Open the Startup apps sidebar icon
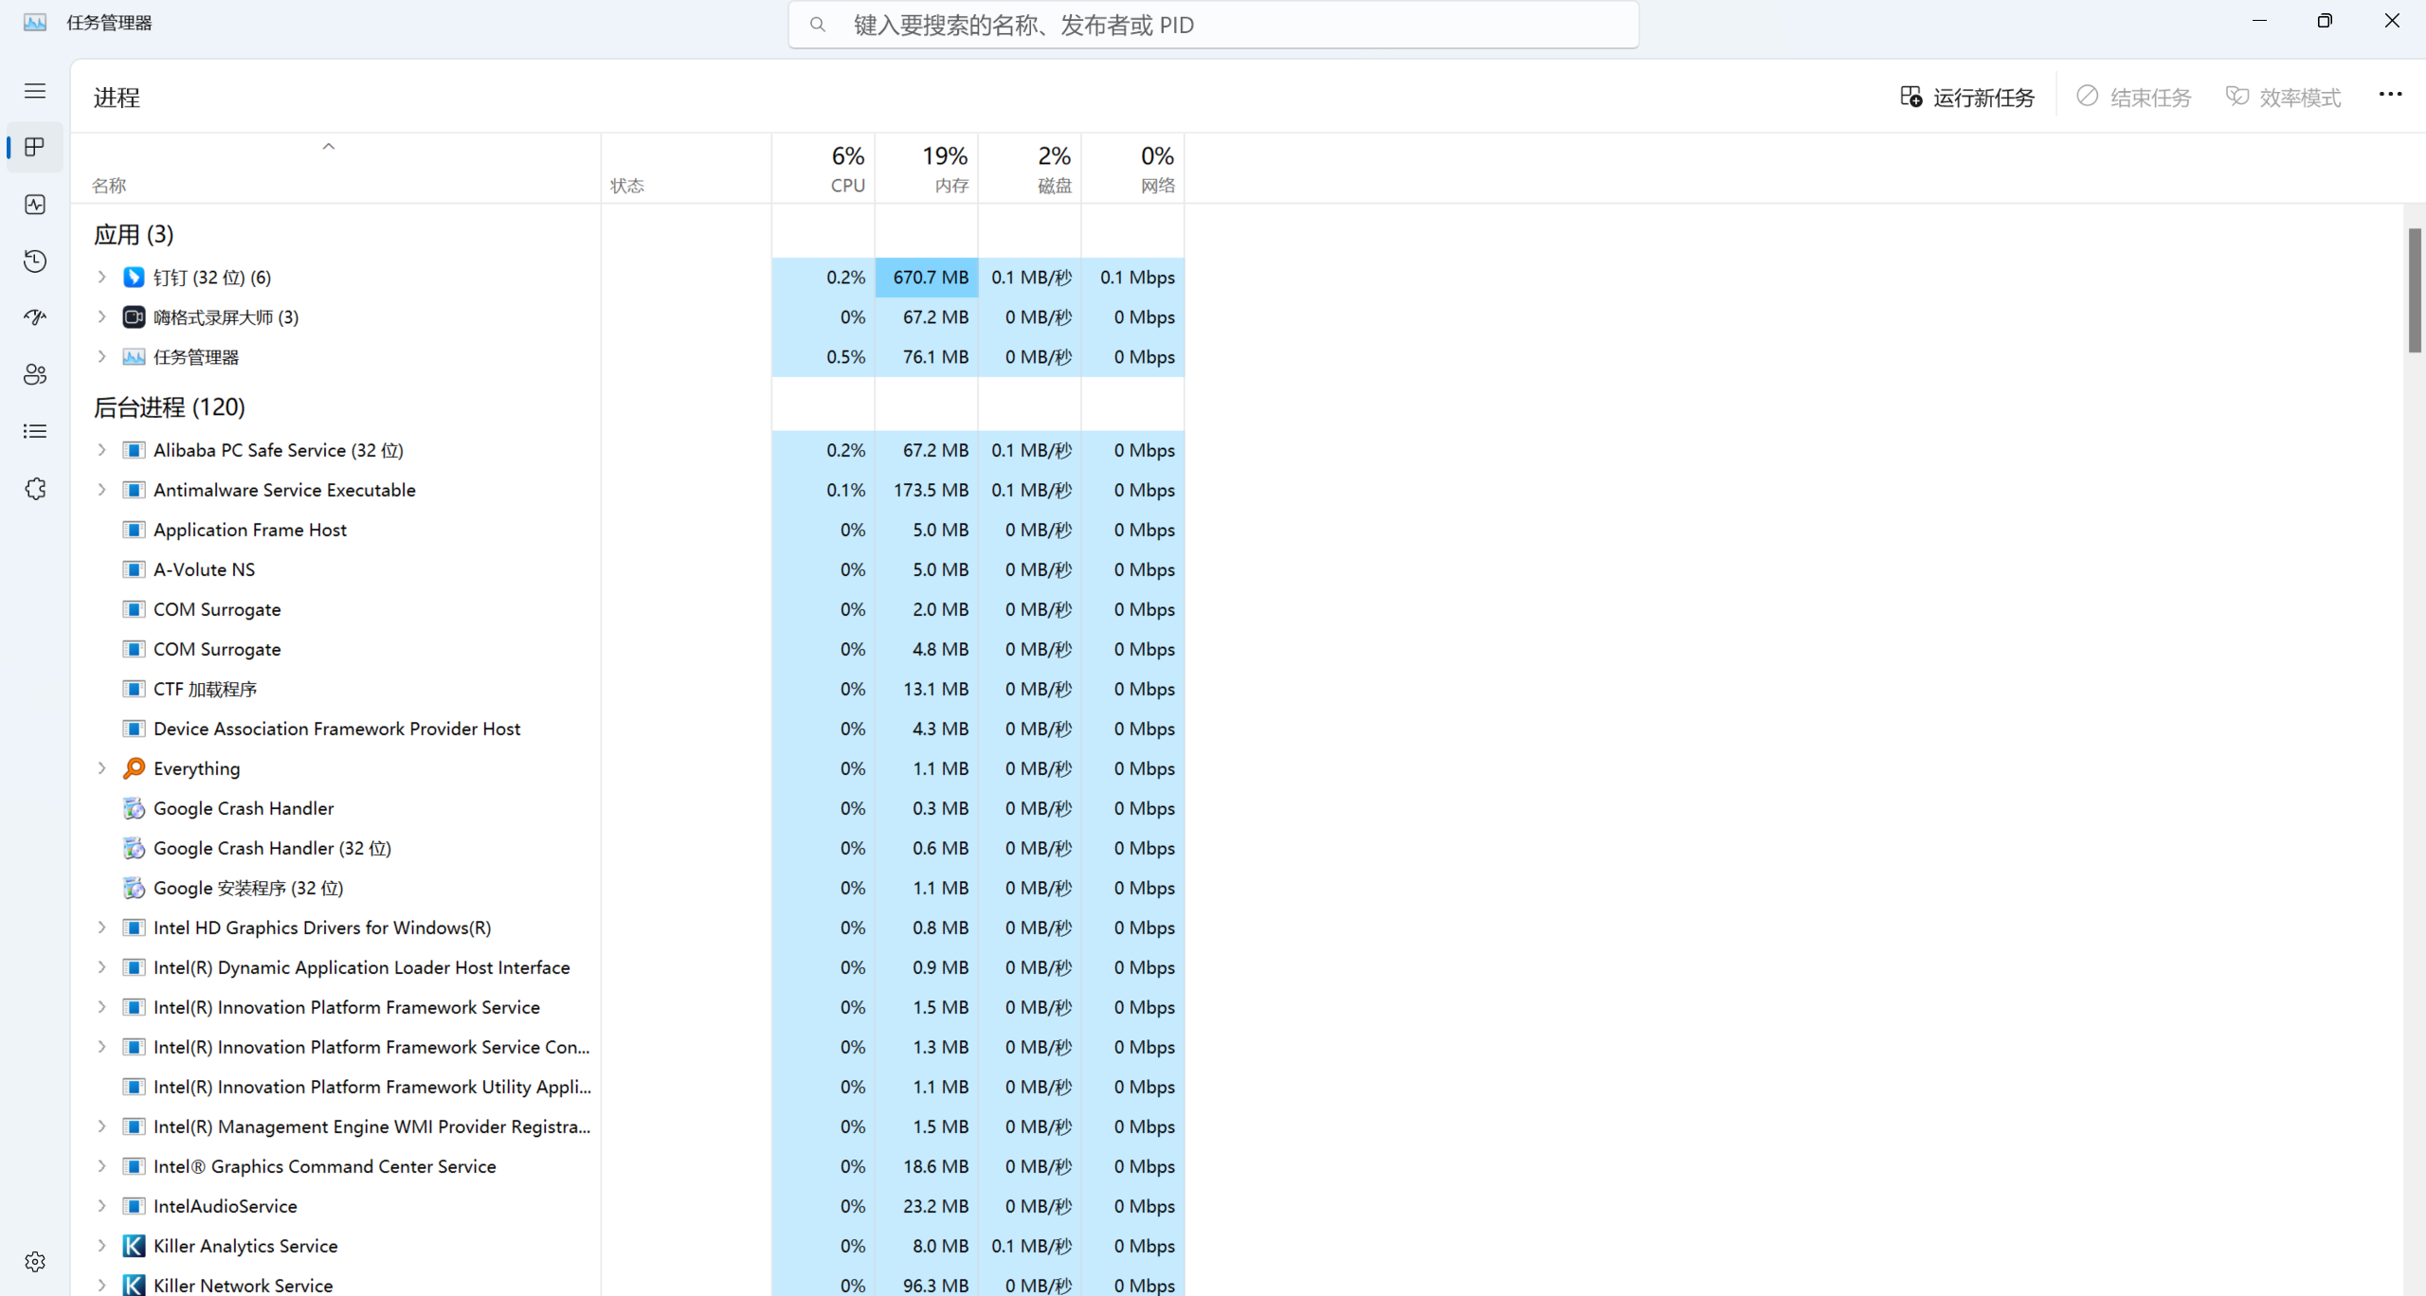The height and width of the screenshot is (1296, 2426). coord(35,317)
